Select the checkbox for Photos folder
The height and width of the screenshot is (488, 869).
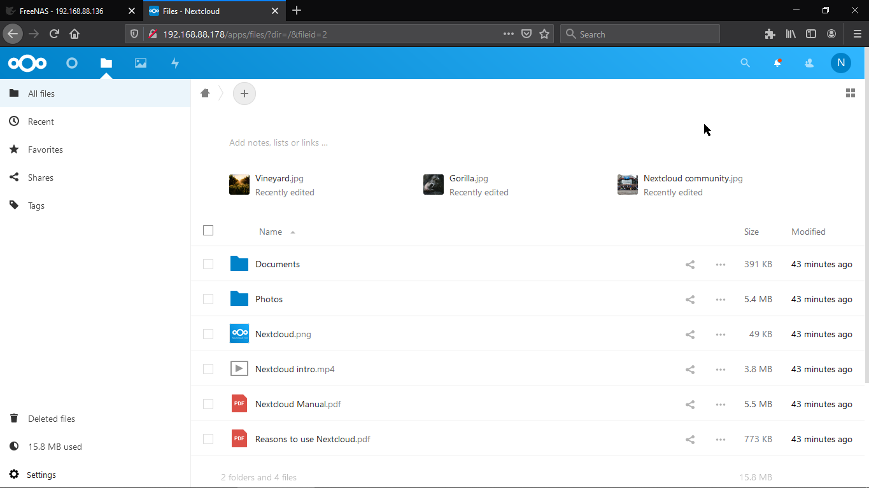click(208, 299)
